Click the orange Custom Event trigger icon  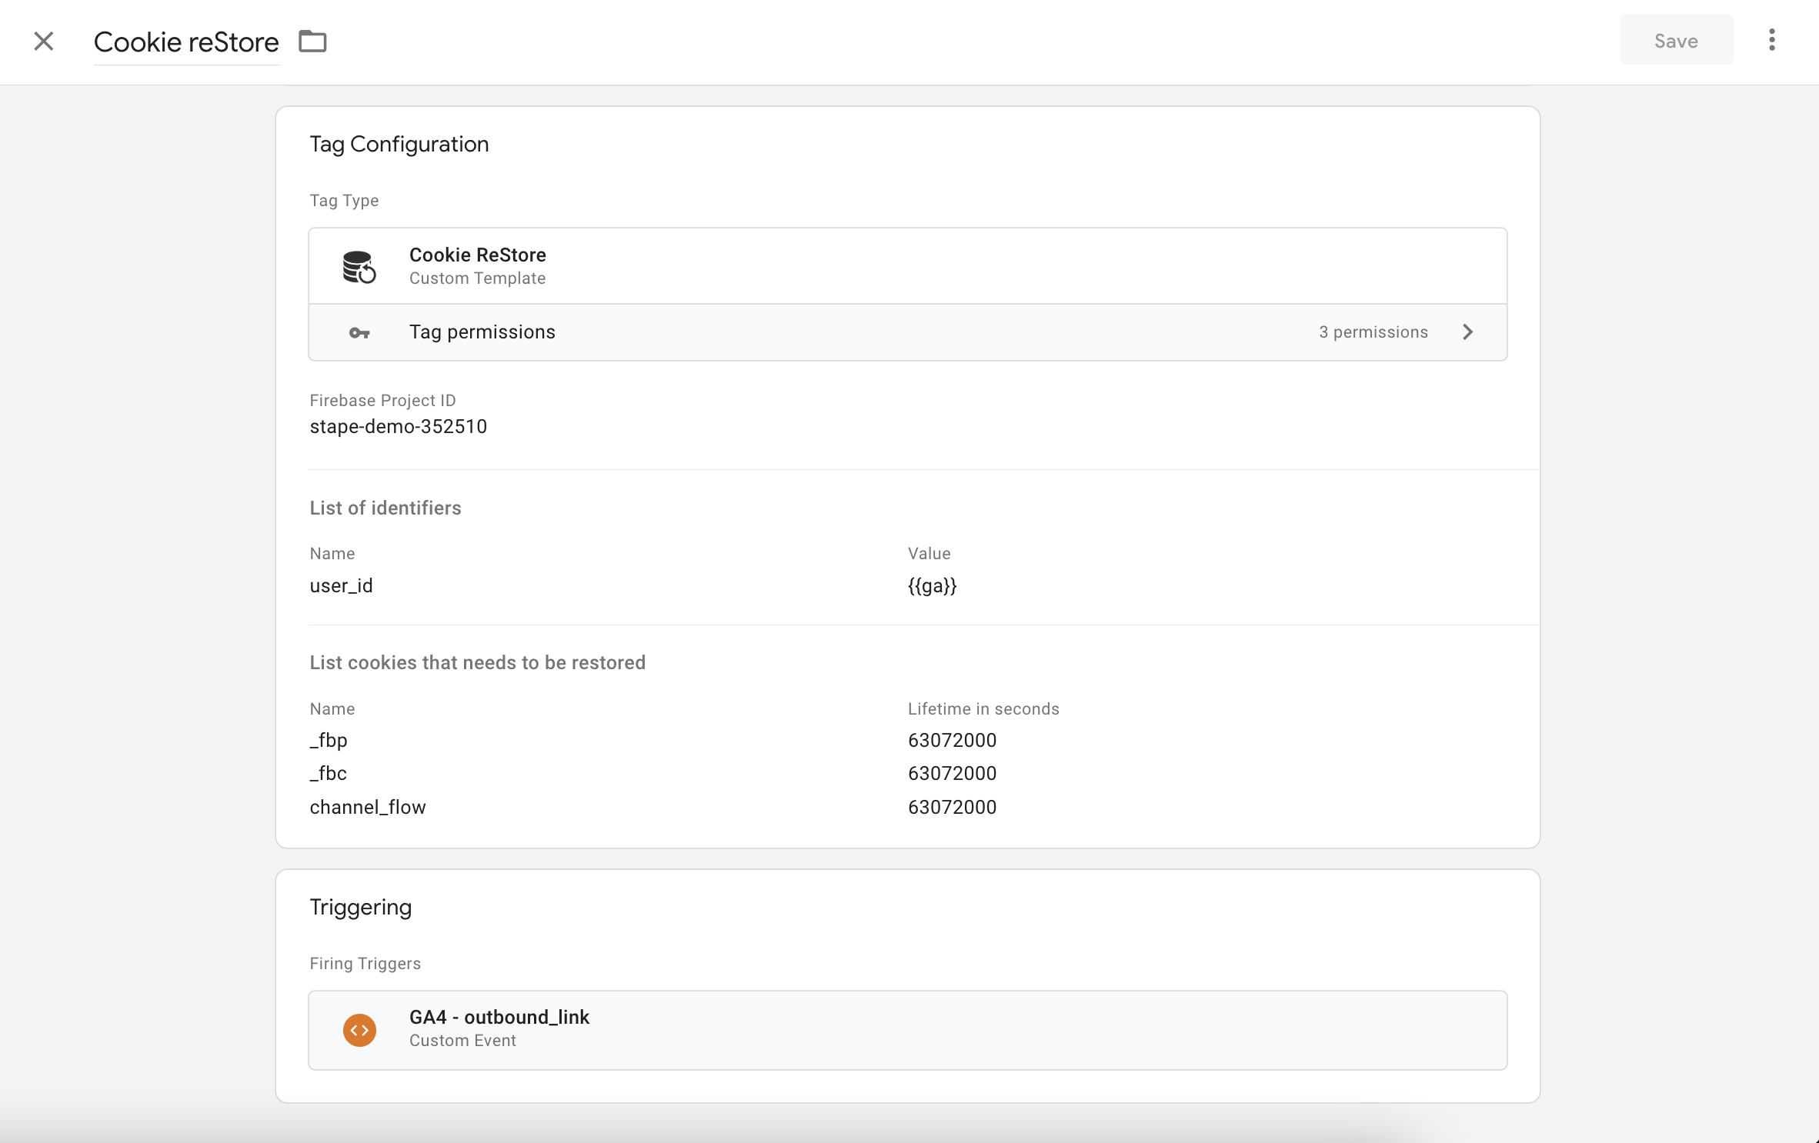coord(359,1030)
